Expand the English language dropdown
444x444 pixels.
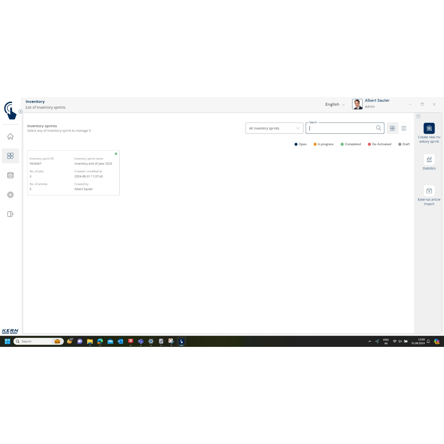tap(335, 104)
